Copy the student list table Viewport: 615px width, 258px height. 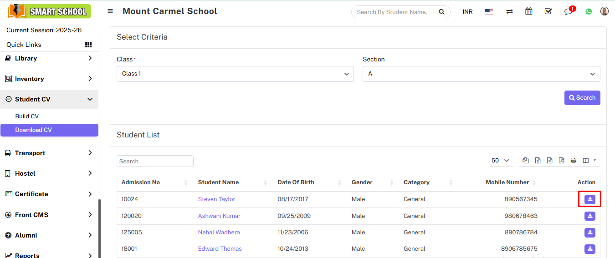coord(526,161)
